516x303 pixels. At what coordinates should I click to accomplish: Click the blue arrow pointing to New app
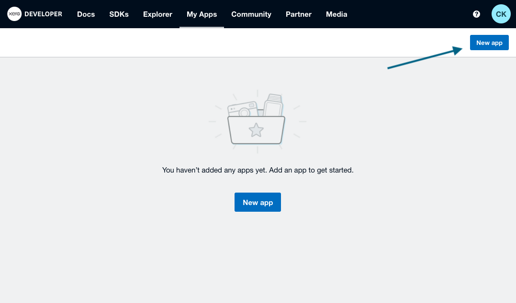tap(425, 58)
